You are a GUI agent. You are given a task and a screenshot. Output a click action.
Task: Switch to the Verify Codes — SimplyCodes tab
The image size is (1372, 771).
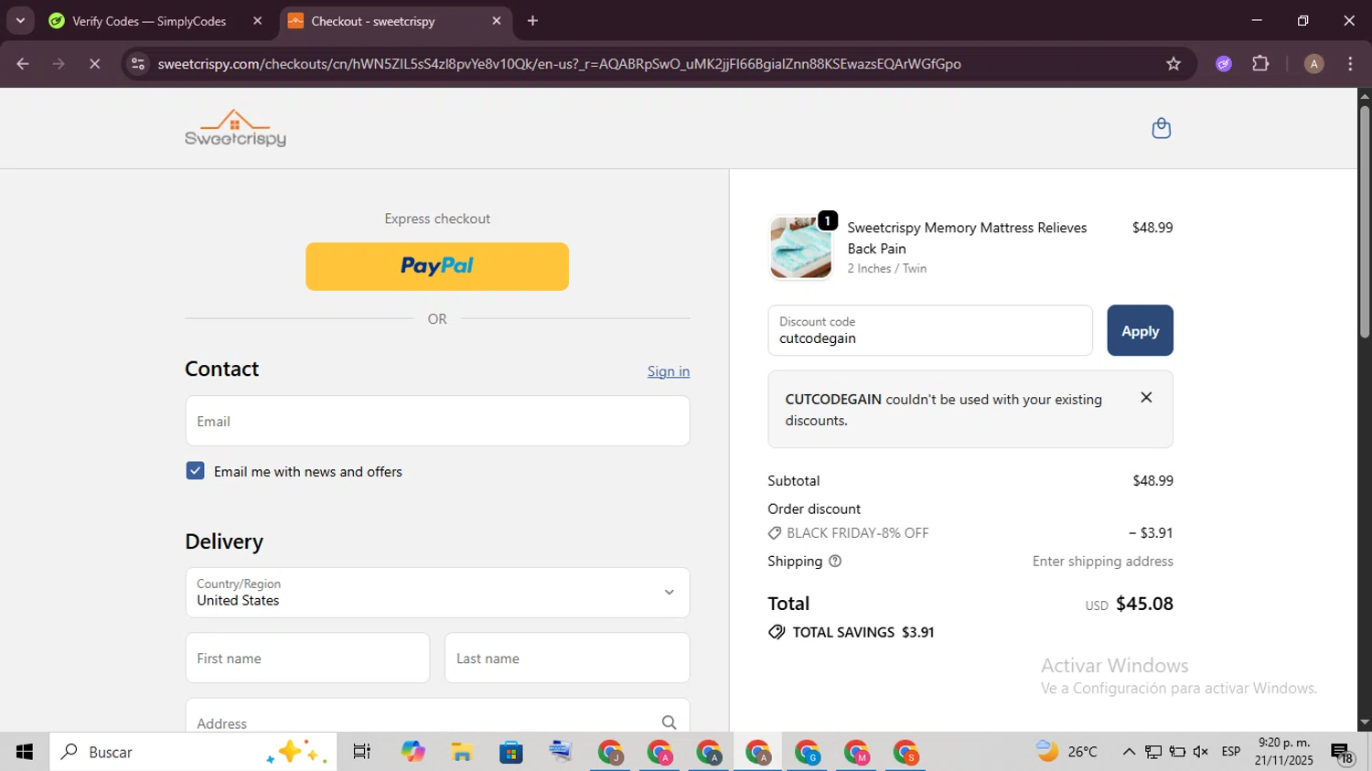[x=150, y=21]
